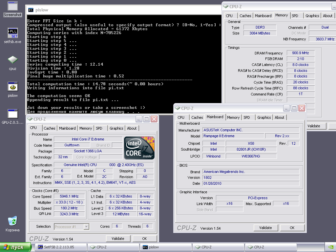The width and height of the screenshot is (336, 252).
Task: Click the NB Frequency 3603.7 MHz value
Action: tap(323, 39)
